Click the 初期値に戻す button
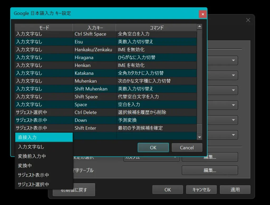 (x=74, y=190)
